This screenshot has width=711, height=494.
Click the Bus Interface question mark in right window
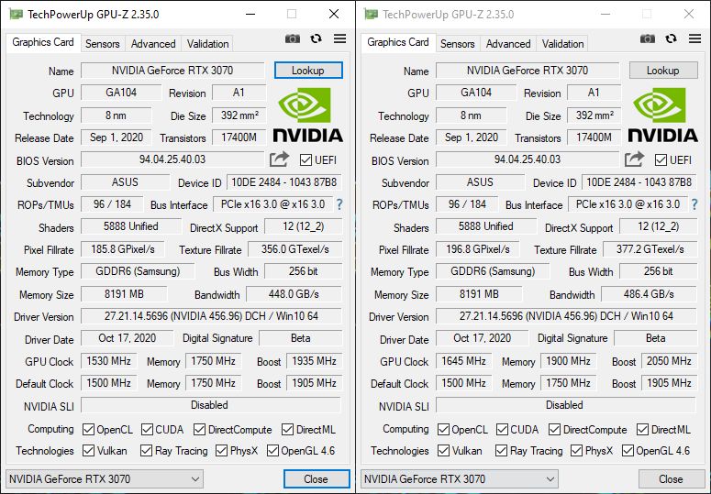tap(694, 204)
